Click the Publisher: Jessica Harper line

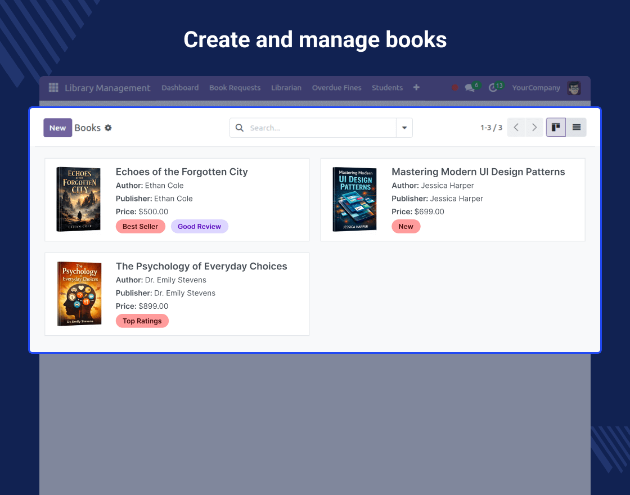[437, 199]
